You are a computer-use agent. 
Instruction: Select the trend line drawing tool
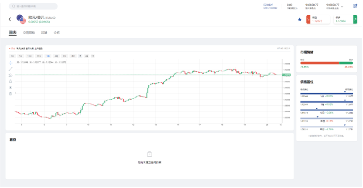(x=10, y=69)
